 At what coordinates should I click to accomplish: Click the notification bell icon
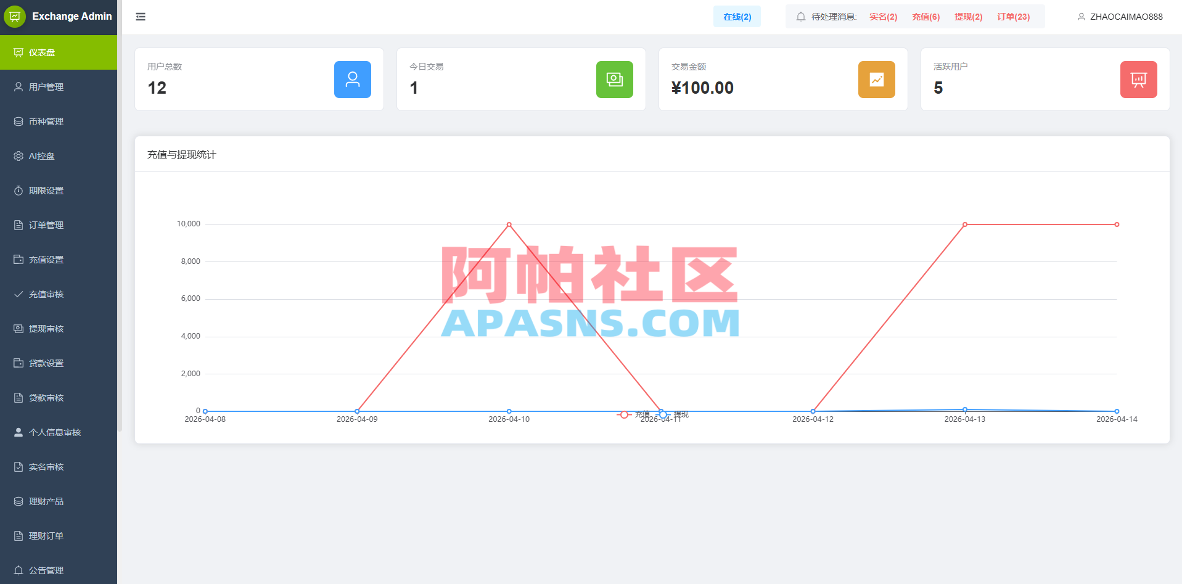coord(800,17)
